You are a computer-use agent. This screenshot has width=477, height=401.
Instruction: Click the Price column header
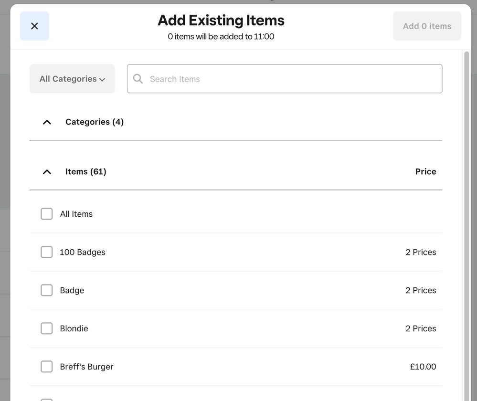click(x=425, y=172)
